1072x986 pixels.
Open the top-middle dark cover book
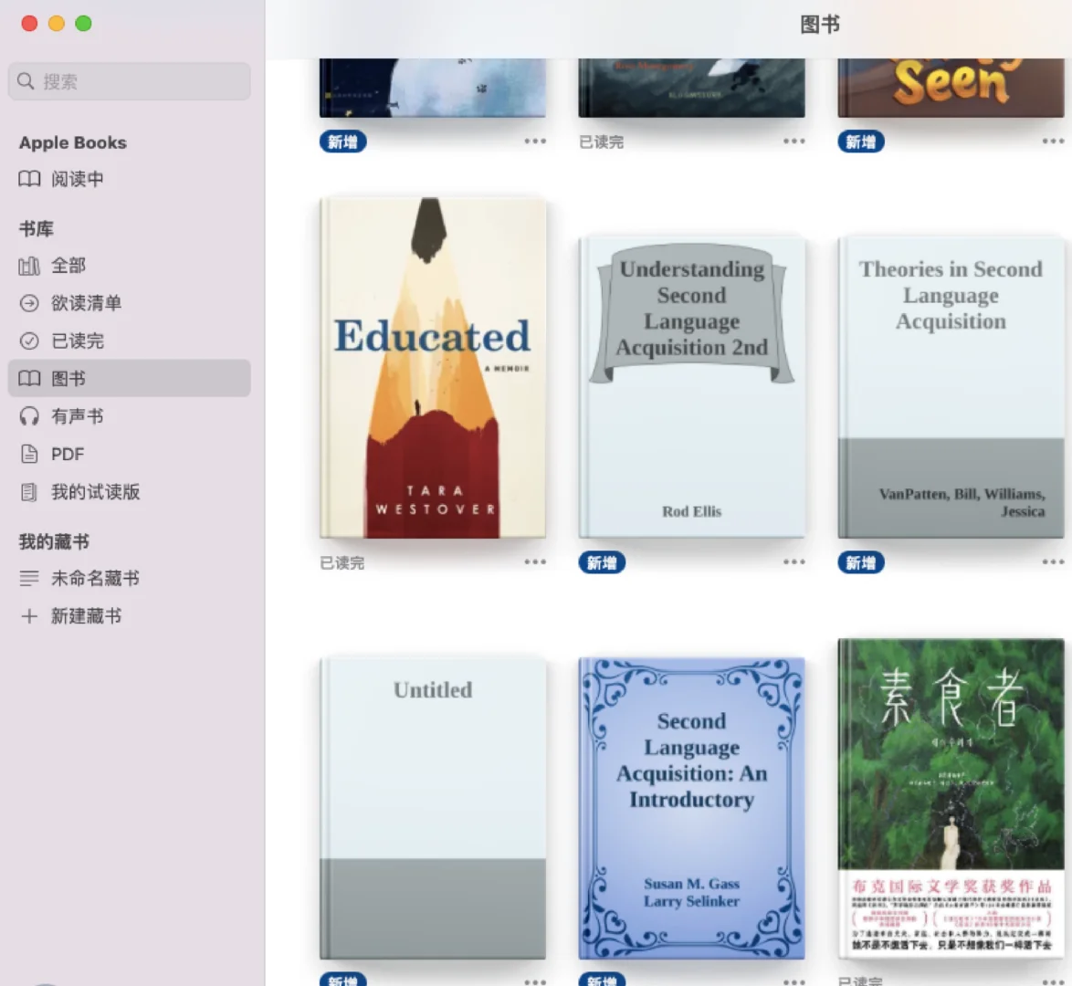(692, 88)
